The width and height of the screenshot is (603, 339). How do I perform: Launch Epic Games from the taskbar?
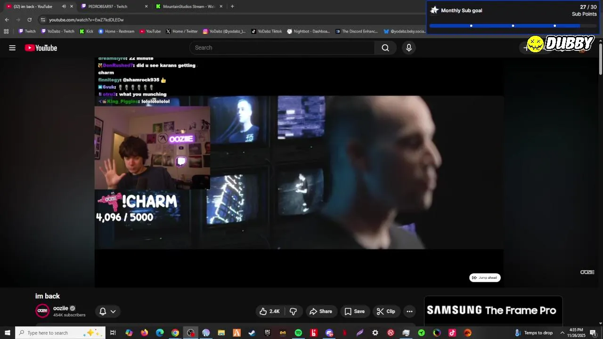pyautogui.click(x=268, y=333)
